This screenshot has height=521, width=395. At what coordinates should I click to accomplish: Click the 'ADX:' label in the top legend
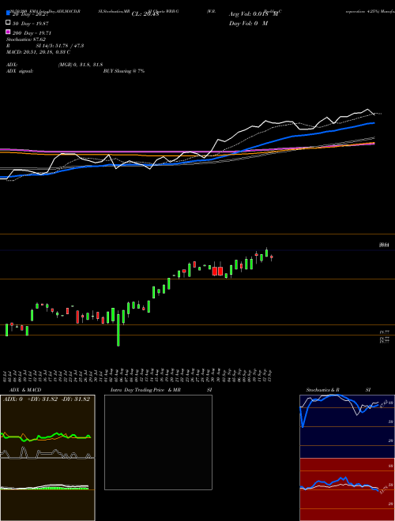pos(12,65)
